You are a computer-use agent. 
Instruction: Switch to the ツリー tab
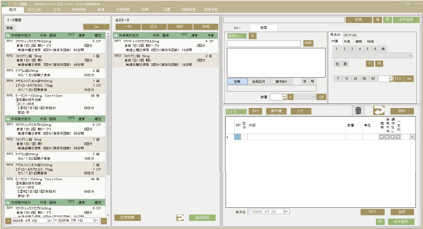click(x=237, y=28)
